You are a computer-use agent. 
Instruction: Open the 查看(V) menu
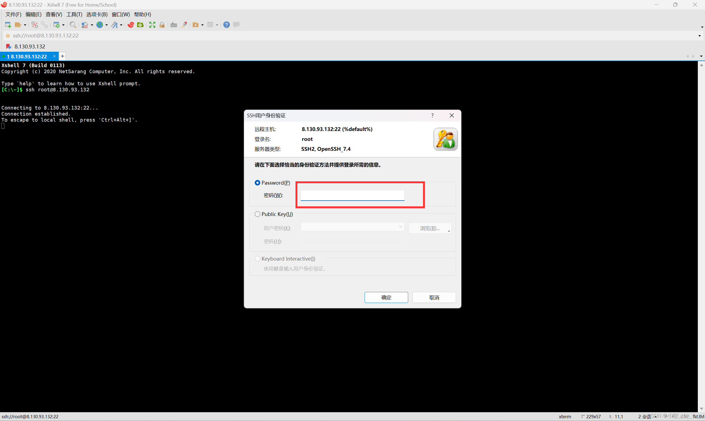tap(54, 14)
